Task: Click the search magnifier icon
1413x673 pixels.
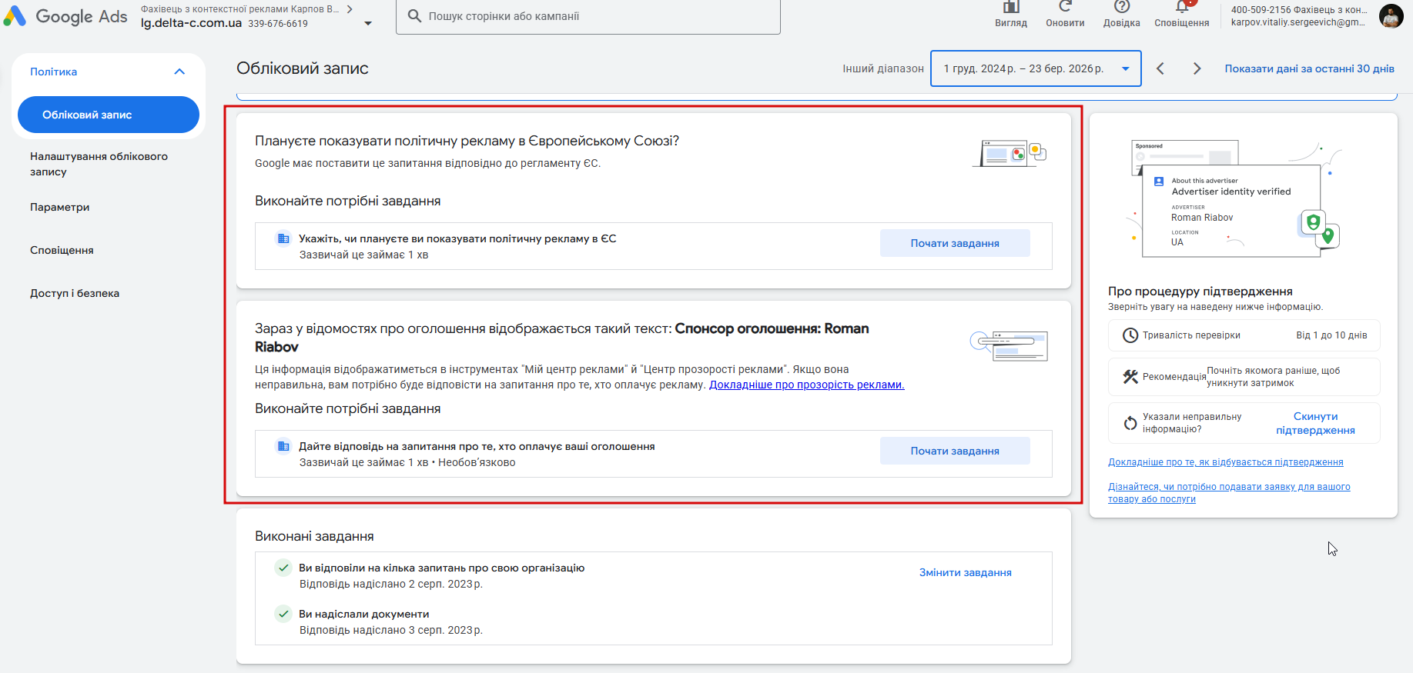Action: 414,16
